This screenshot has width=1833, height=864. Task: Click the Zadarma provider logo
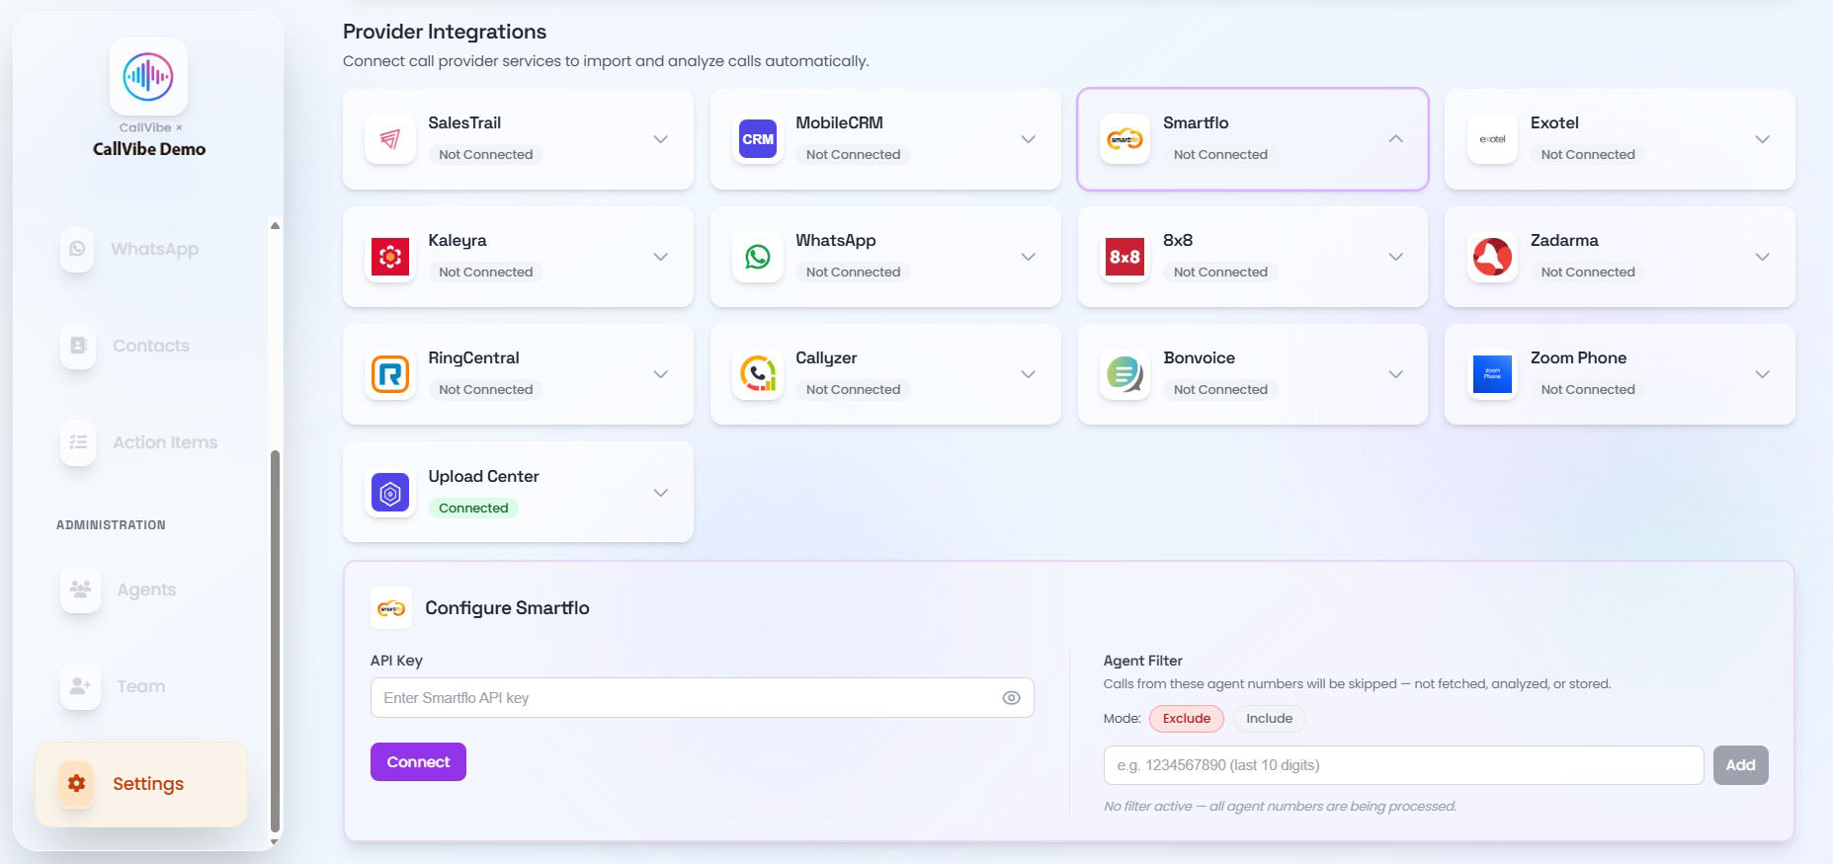(x=1492, y=257)
